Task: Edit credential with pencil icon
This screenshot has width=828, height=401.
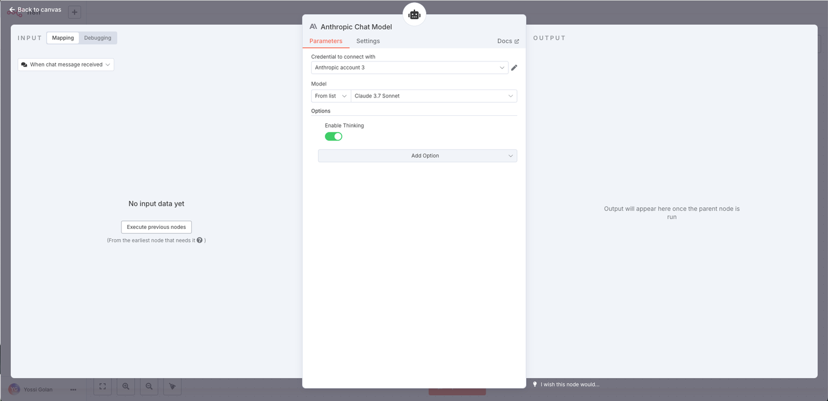Action: pyautogui.click(x=514, y=68)
